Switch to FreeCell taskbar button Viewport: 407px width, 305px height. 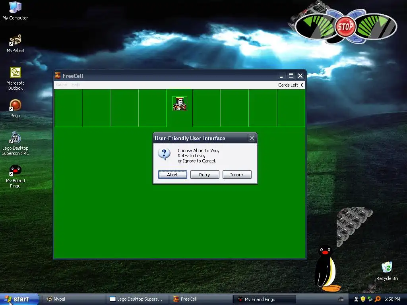201,299
